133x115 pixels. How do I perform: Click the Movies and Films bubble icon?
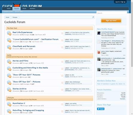coord(9,62)
